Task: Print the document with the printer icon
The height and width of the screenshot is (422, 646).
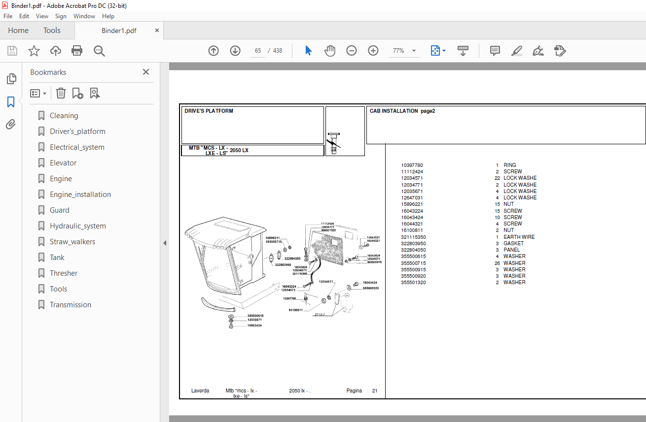Action: click(x=77, y=51)
